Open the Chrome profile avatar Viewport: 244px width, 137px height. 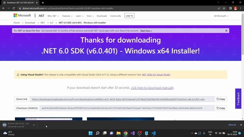[236, 8]
